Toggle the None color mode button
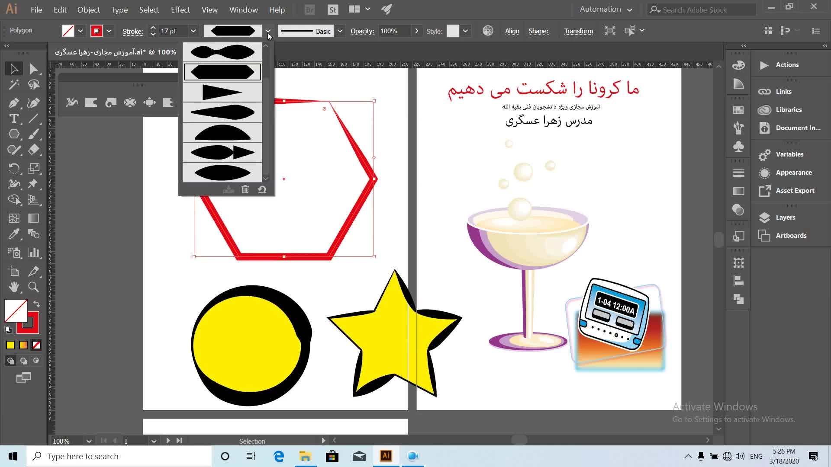The image size is (831, 467). [37, 345]
